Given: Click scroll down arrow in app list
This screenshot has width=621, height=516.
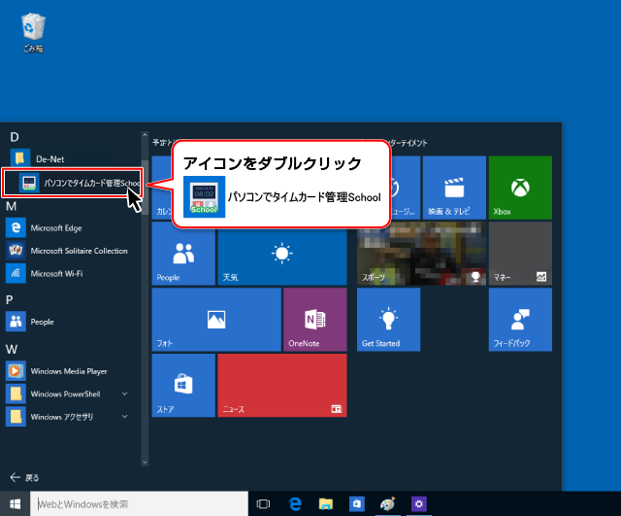Looking at the screenshot, I should pyautogui.click(x=145, y=462).
